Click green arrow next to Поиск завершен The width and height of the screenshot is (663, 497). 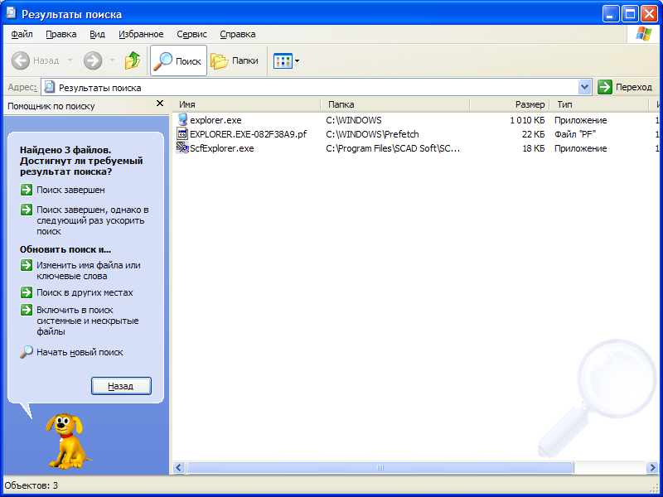point(27,190)
